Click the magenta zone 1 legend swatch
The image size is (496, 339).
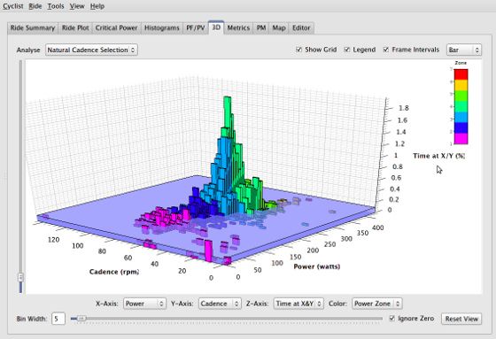click(x=461, y=138)
